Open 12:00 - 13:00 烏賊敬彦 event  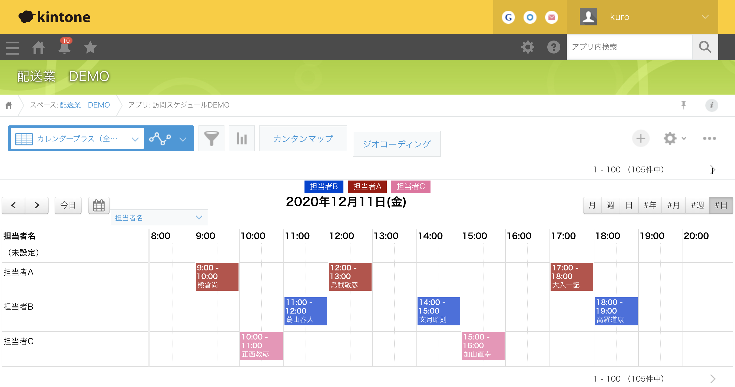350,277
